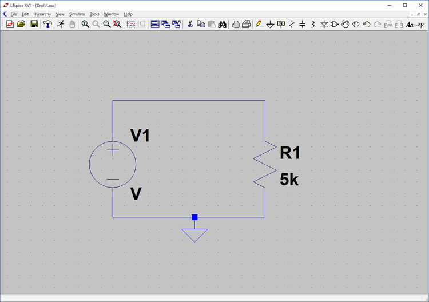Activate the Cut scissors tool
429x302 pixels.
pos(190,24)
